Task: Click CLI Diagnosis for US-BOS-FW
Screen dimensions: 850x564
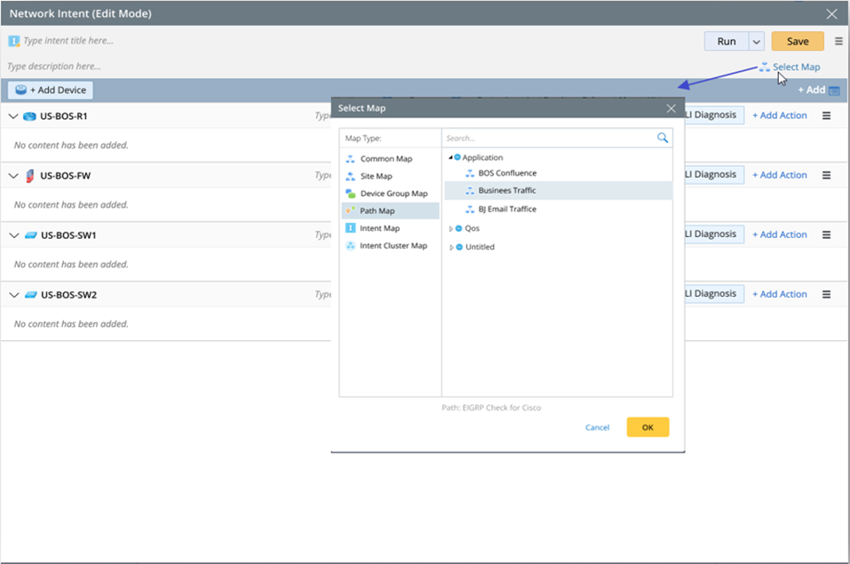Action: (714, 175)
